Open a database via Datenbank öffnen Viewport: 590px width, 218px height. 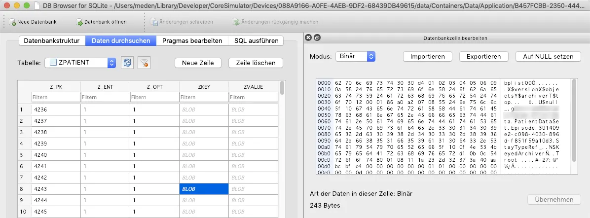[101, 22]
